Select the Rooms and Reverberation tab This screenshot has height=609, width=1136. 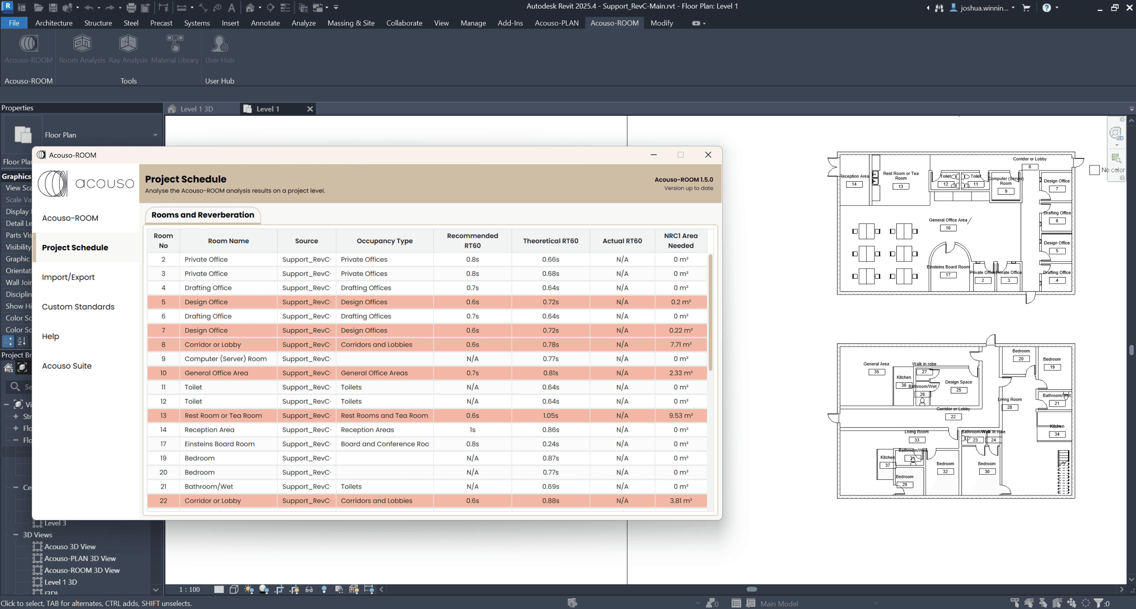point(203,215)
